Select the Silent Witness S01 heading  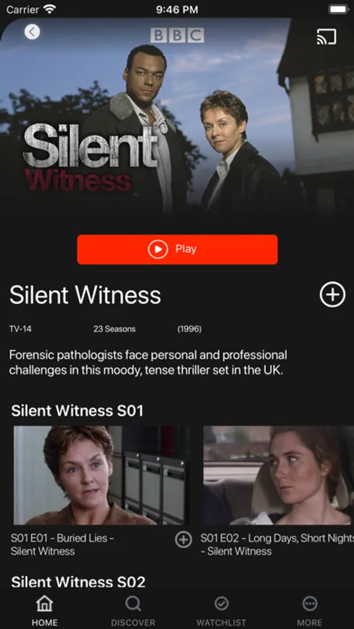coord(78,411)
